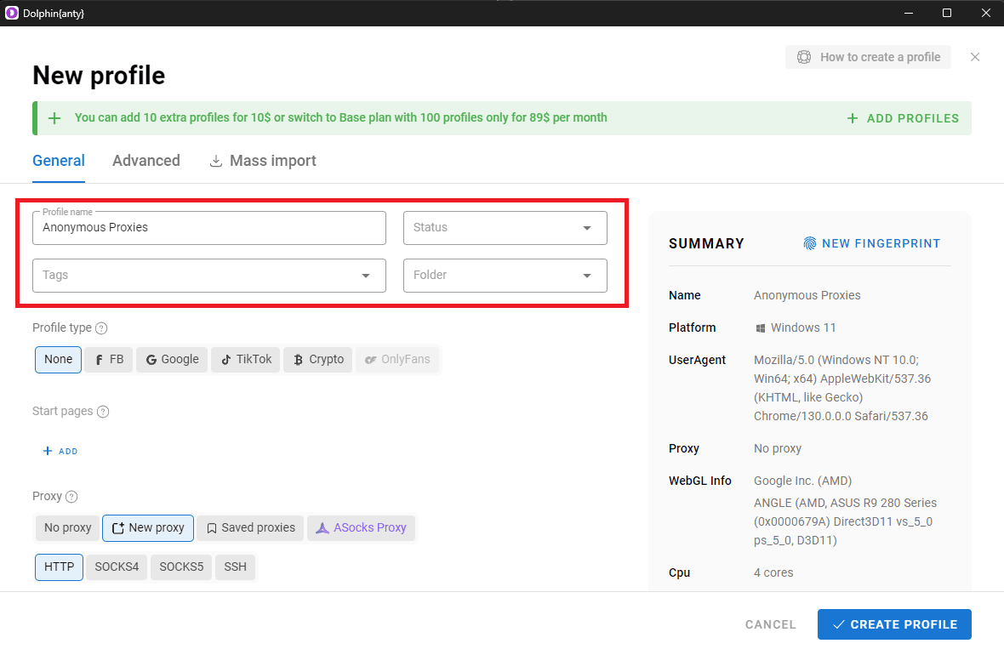Image resolution: width=1004 pixels, height=672 pixels.
Task: Select the Saved proxies option
Action: [249, 527]
